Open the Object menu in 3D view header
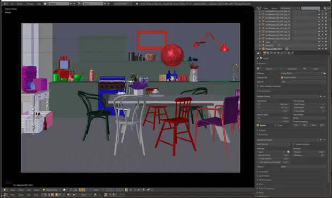The height and width of the screenshot is (198, 332). coord(36,190)
